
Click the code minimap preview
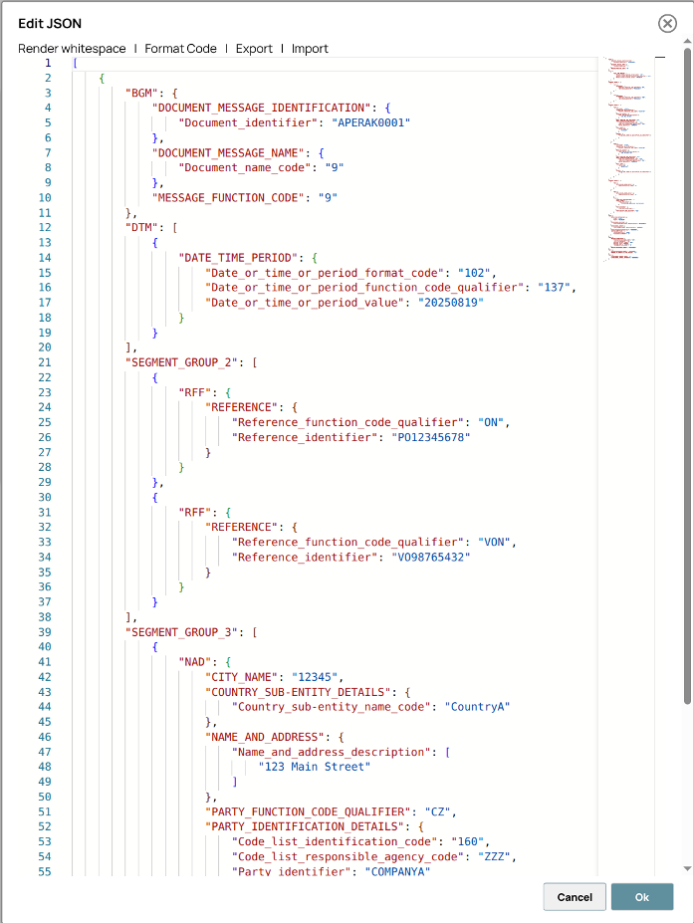click(x=629, y=159)
